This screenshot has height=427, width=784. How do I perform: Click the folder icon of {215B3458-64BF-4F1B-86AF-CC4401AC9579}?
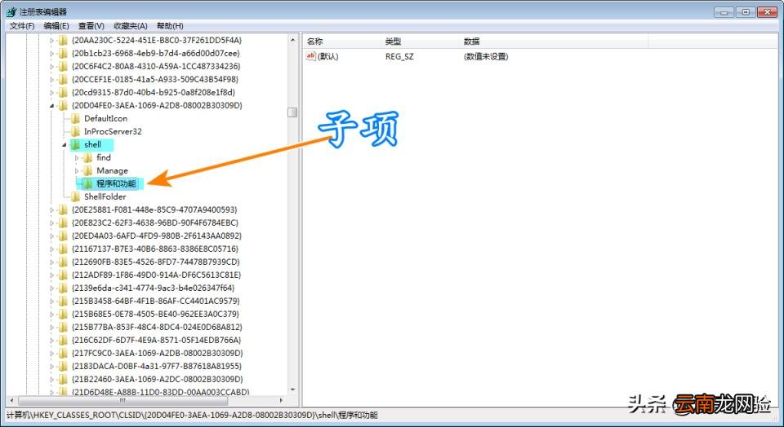click(63, 302)
